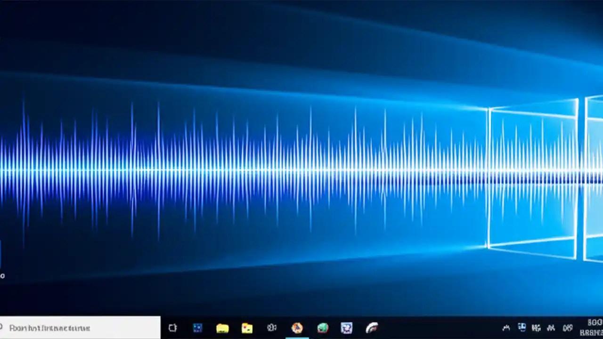
Task: Open the blue square app beside Task View
Action: 198,327
